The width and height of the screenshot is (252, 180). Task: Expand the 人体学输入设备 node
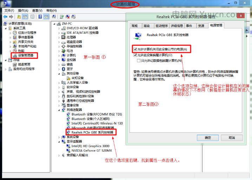59,83
